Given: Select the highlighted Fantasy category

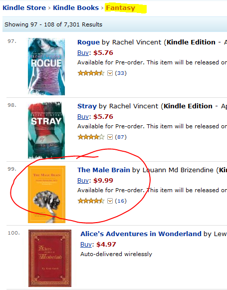Looking at the screenshot, I should point(121,8).
